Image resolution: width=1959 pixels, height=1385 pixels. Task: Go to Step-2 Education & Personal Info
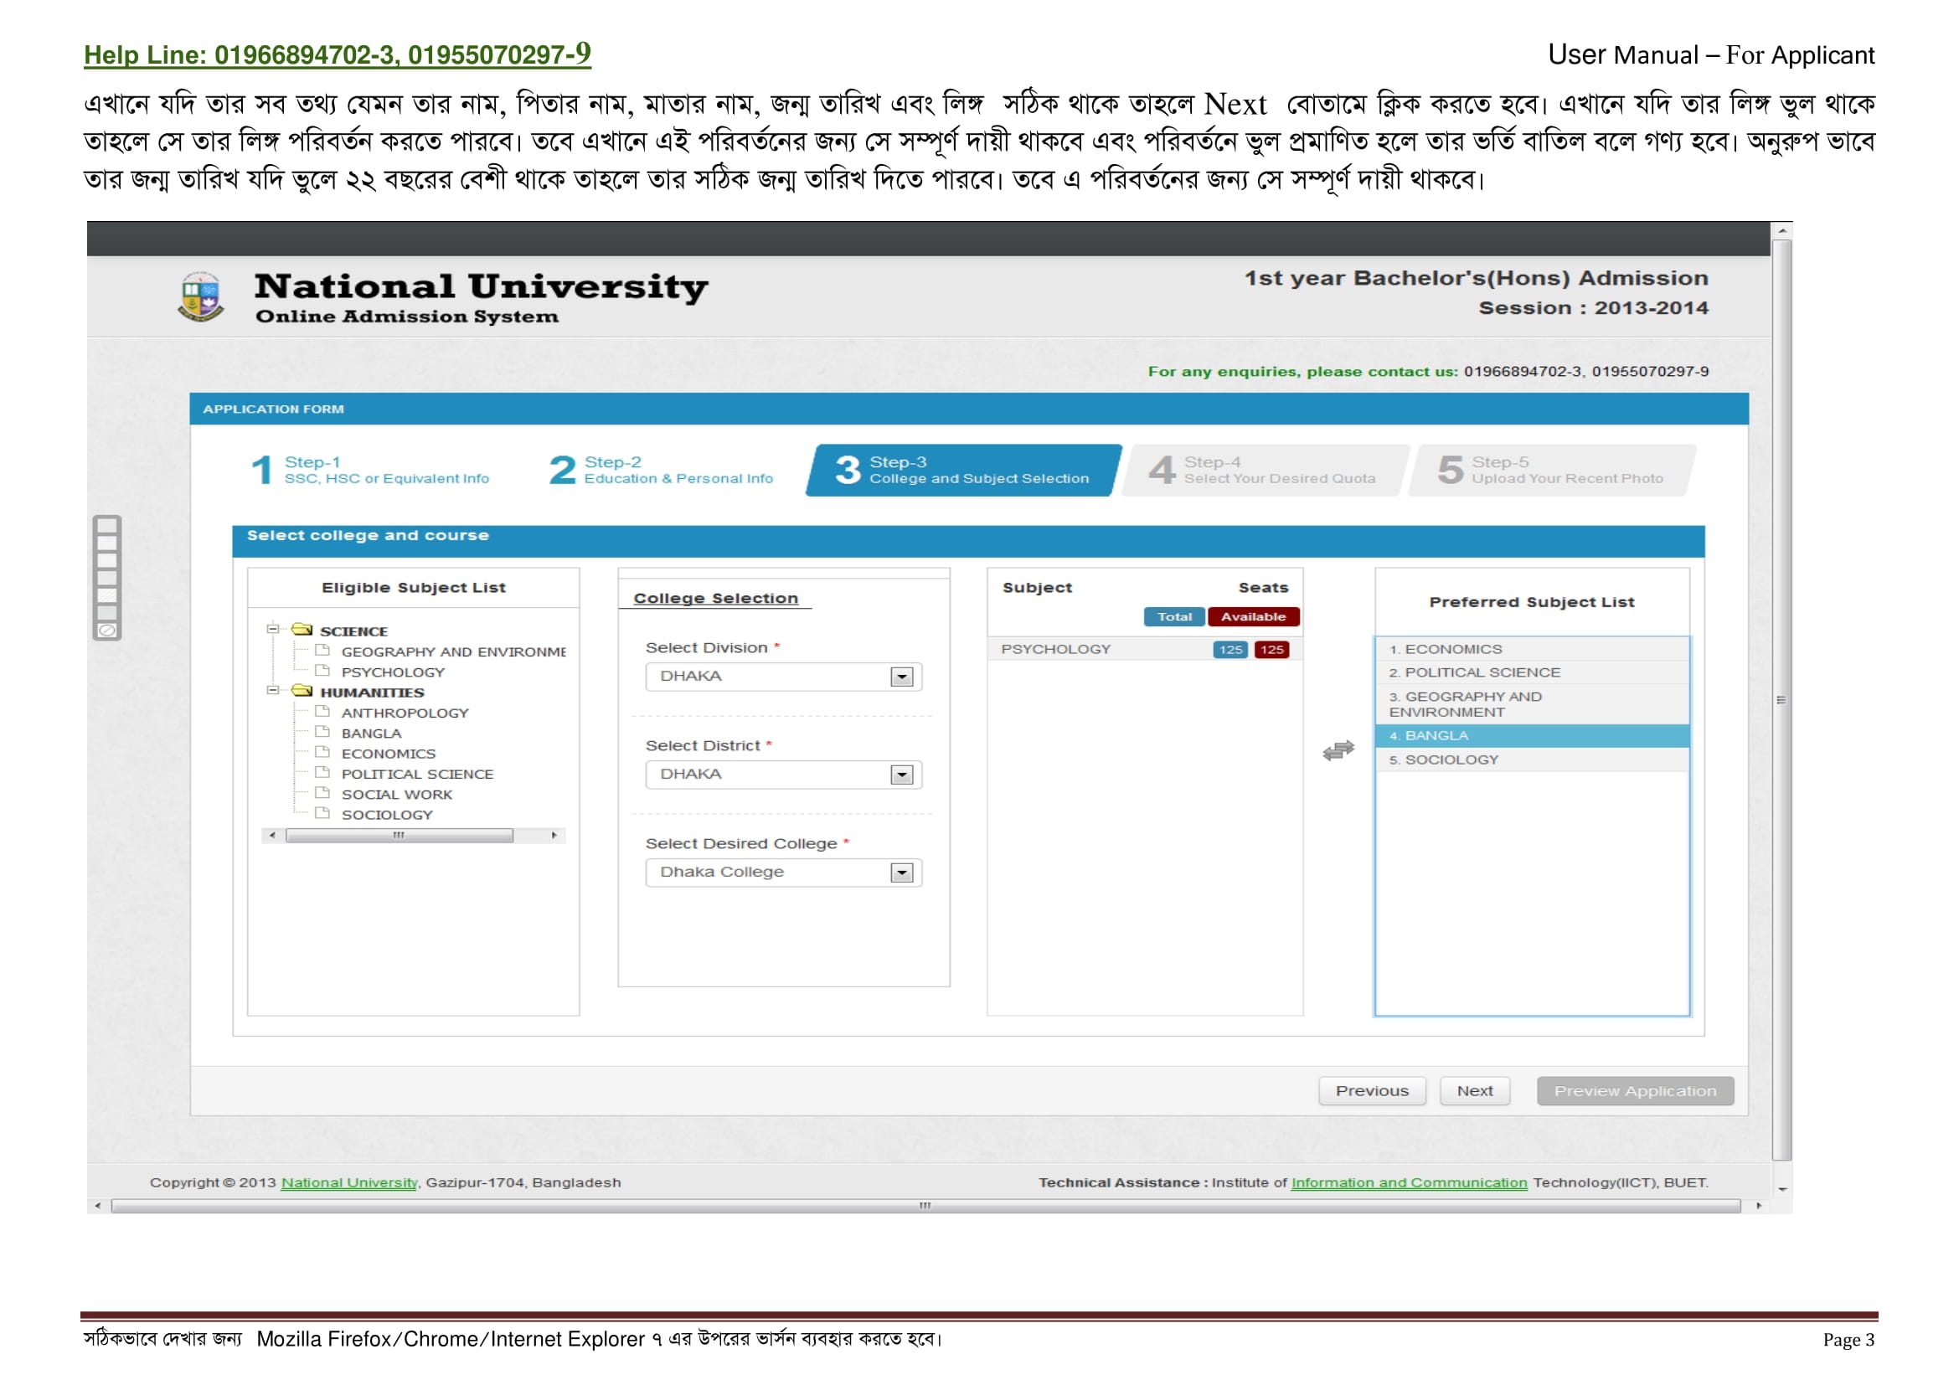point(662,470)
